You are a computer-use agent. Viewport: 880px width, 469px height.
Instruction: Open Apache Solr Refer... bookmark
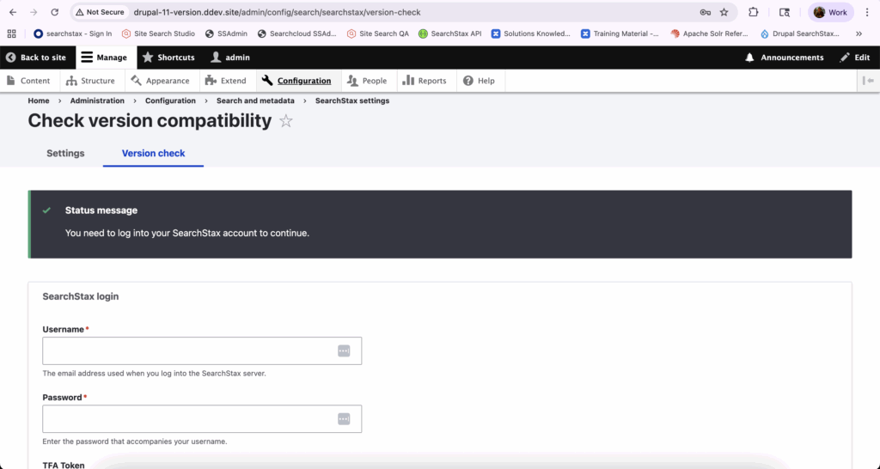[x=709, y=33]
